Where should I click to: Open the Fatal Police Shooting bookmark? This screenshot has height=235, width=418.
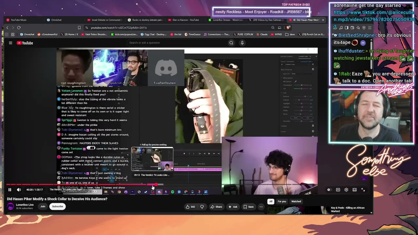point(95,35)
